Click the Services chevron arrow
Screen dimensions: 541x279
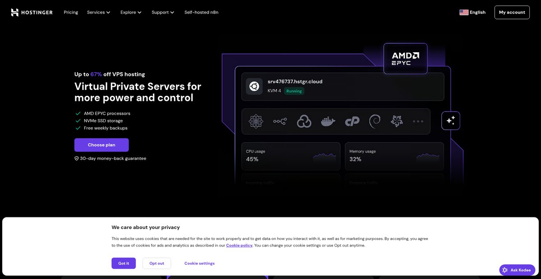(108, 13)
